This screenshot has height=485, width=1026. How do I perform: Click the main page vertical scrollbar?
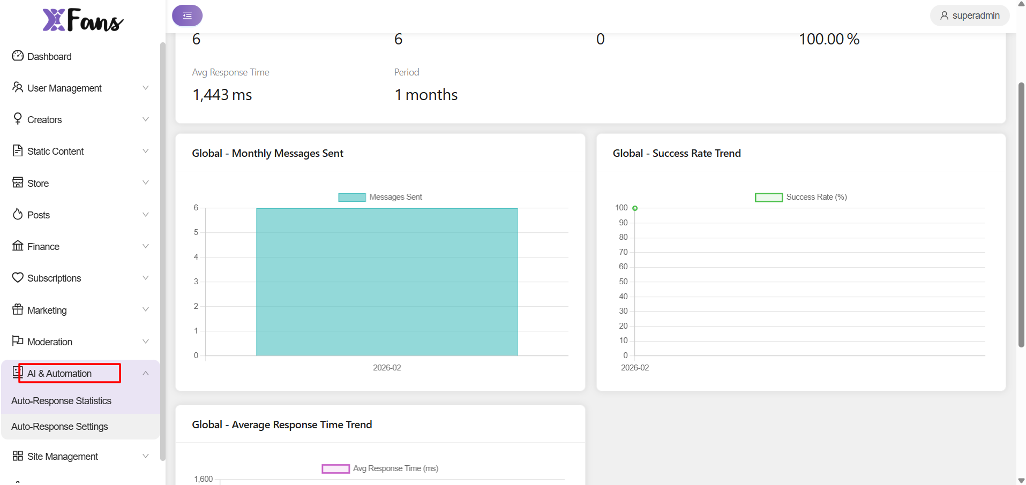click(x=1021, y=214)
